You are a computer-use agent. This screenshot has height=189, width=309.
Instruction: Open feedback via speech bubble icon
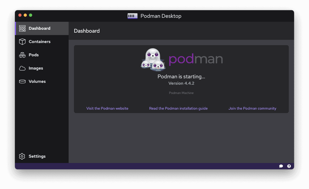281,166
